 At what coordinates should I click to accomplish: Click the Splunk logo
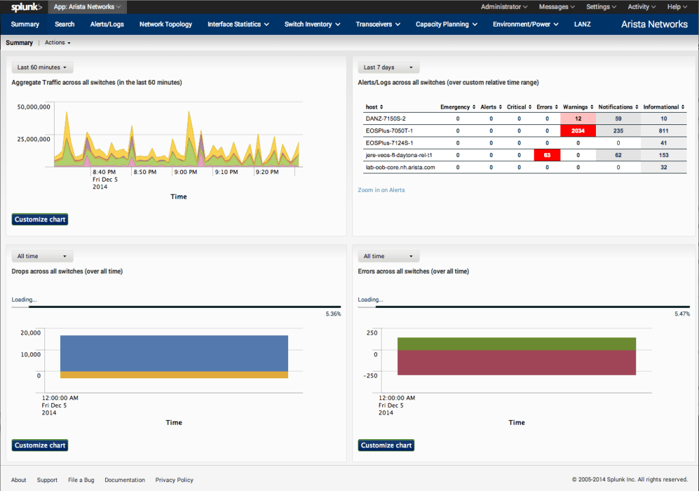(x=27, y=7)
